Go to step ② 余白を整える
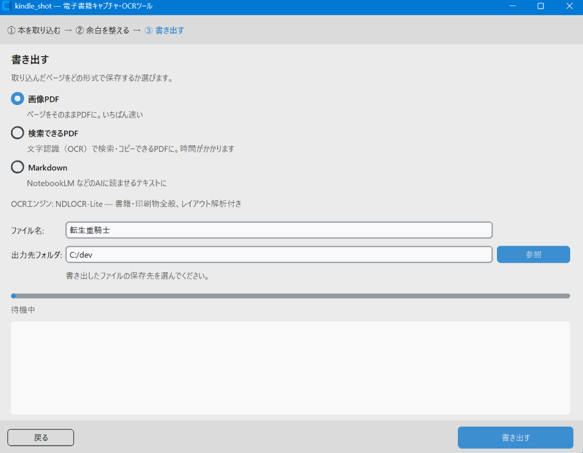Viewport: 583px width, 453px height. [x=102, y=30]
